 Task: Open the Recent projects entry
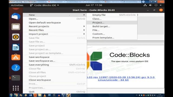(x=55, y=26)
